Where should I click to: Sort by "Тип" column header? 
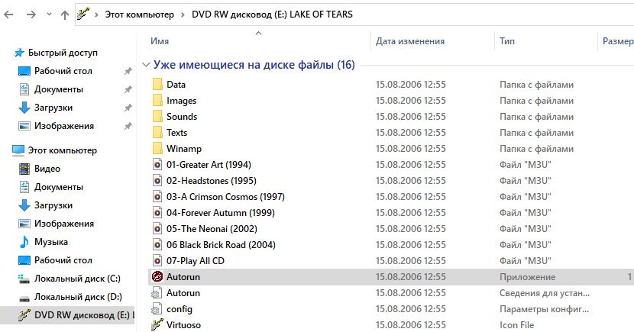(507, 41)
